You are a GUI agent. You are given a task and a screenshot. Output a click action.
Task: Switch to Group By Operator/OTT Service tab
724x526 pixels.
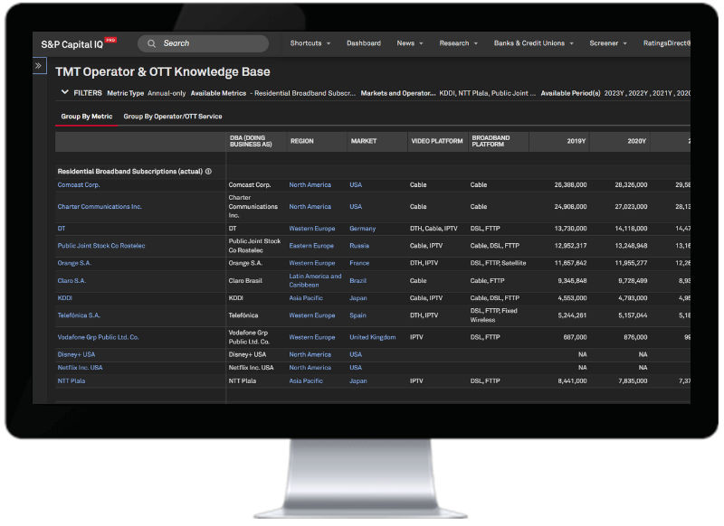coord(173,117)
